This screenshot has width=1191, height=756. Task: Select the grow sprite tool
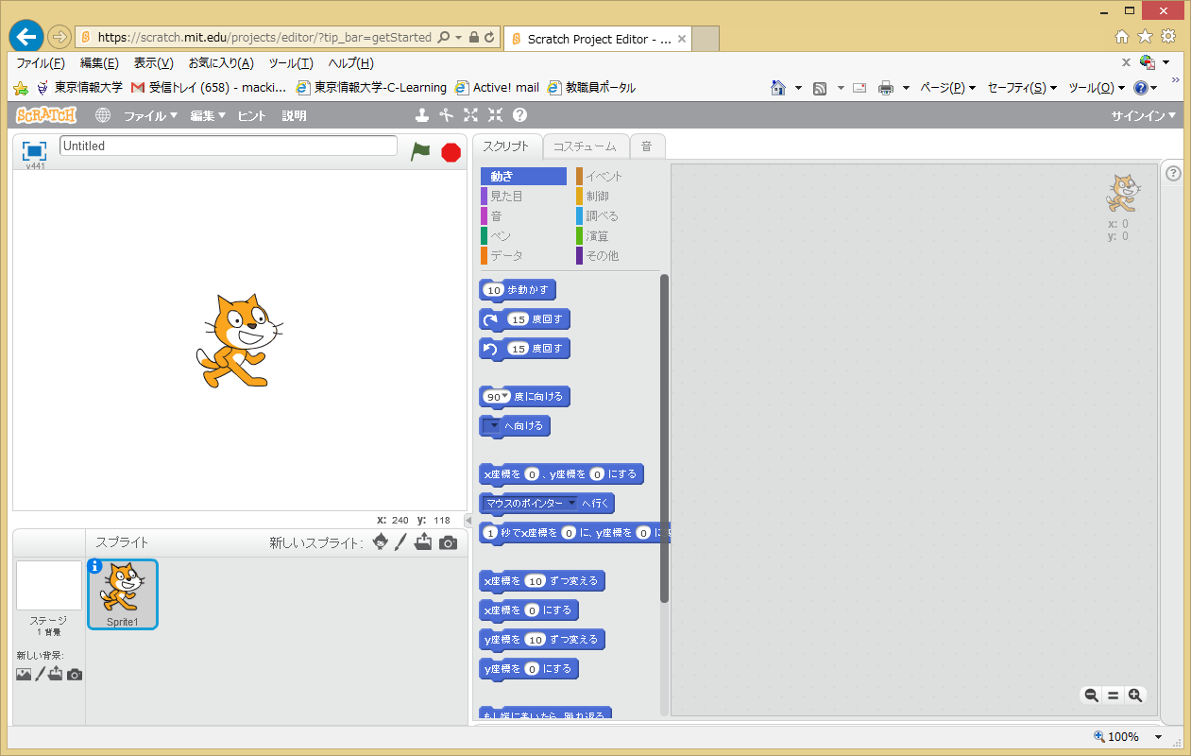click(471, 115)
